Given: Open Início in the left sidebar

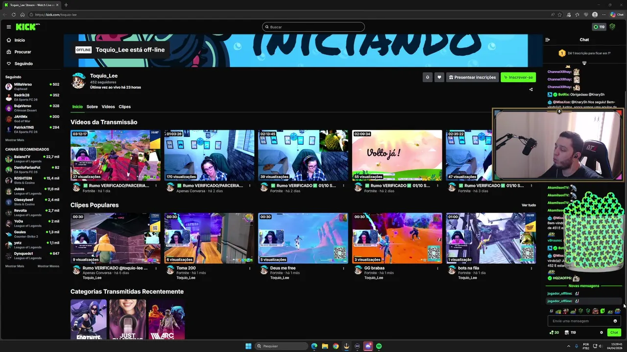Looking at the screenshot, I should pyautogui.click(x=20, y=40).
